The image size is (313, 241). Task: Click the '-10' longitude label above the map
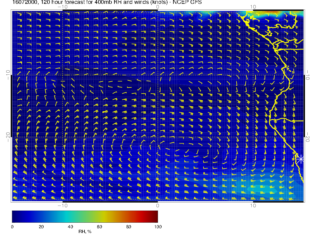63,7
